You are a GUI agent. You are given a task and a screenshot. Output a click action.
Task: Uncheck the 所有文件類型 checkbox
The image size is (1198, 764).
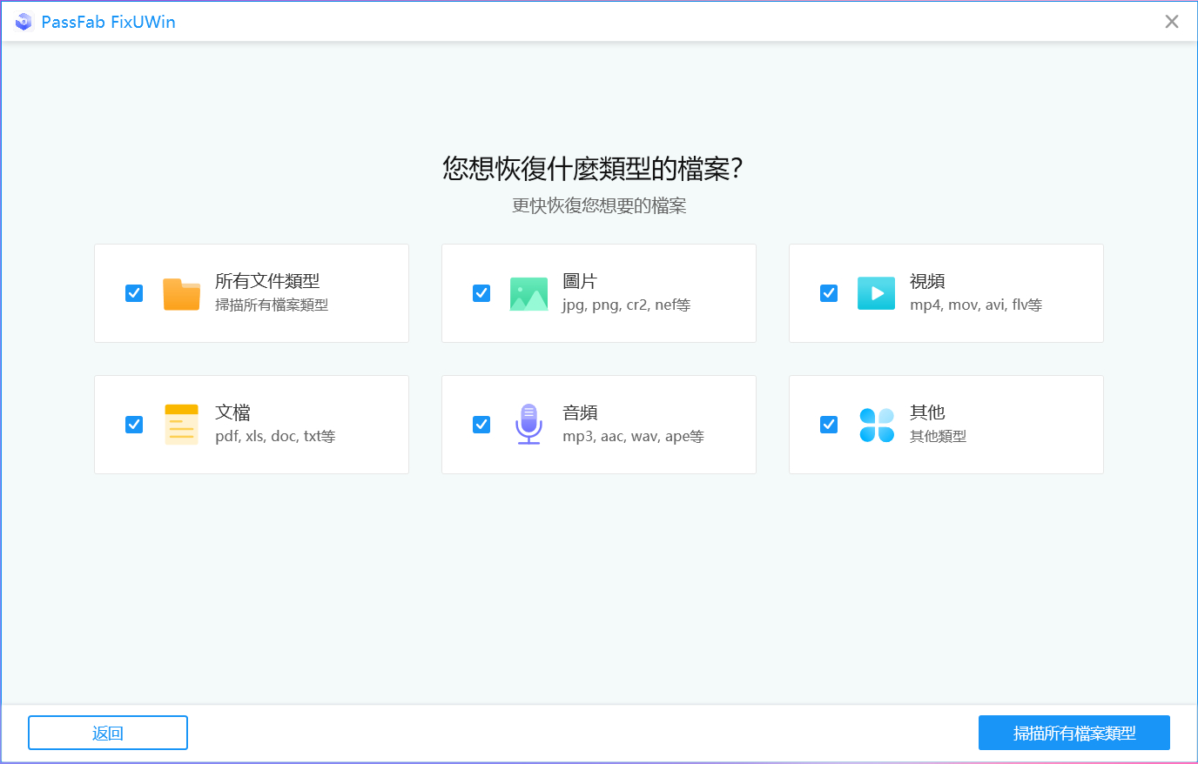coord(133,293)
